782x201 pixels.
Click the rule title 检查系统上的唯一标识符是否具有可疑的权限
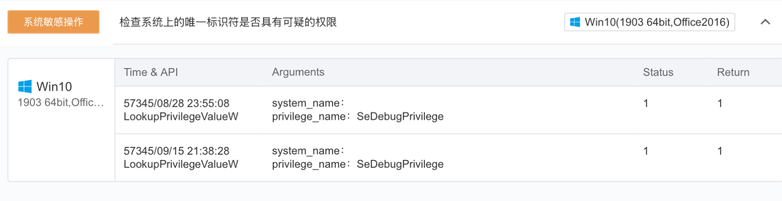coord(228,22)
